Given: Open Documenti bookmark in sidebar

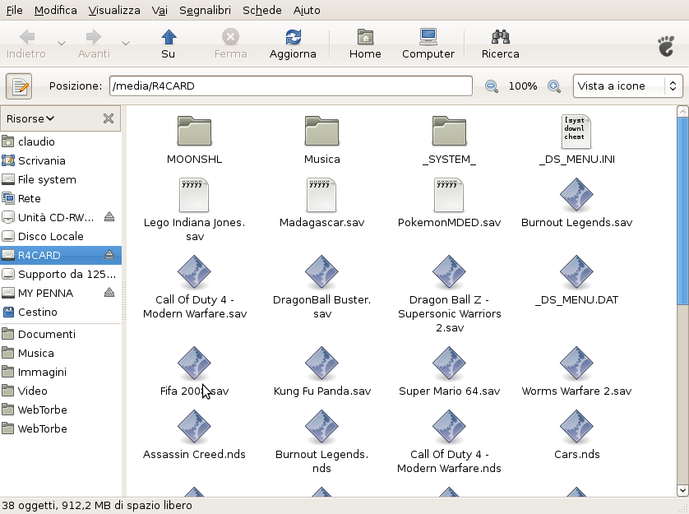Looking at the screenshot, I should pos(61,334).
